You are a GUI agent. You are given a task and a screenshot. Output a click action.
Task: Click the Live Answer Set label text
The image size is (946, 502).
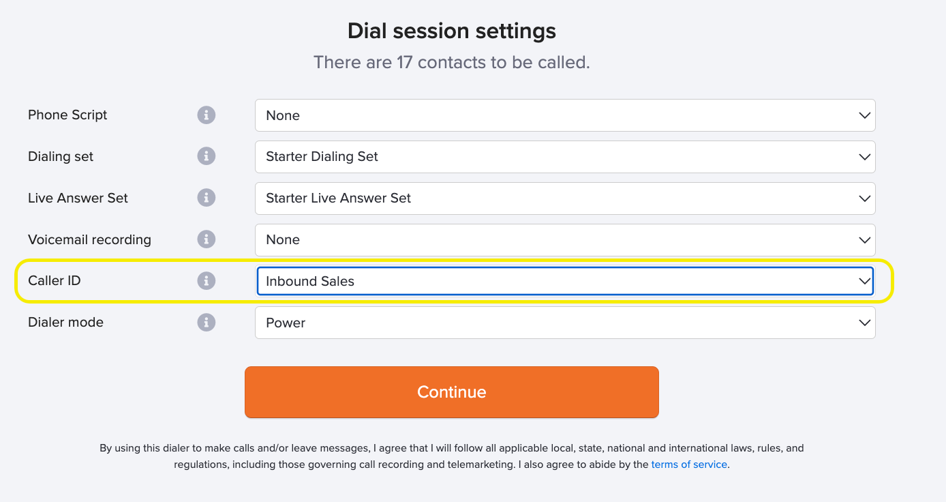pyautogui.click(x=78, y=198)
